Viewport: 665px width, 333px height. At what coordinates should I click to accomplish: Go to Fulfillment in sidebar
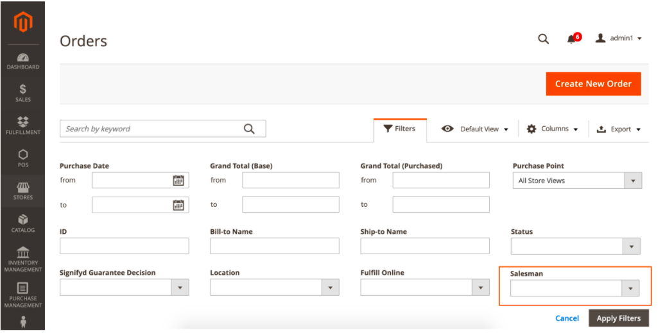point(22,126)
